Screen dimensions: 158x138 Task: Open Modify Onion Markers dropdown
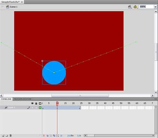coord(57,136)
